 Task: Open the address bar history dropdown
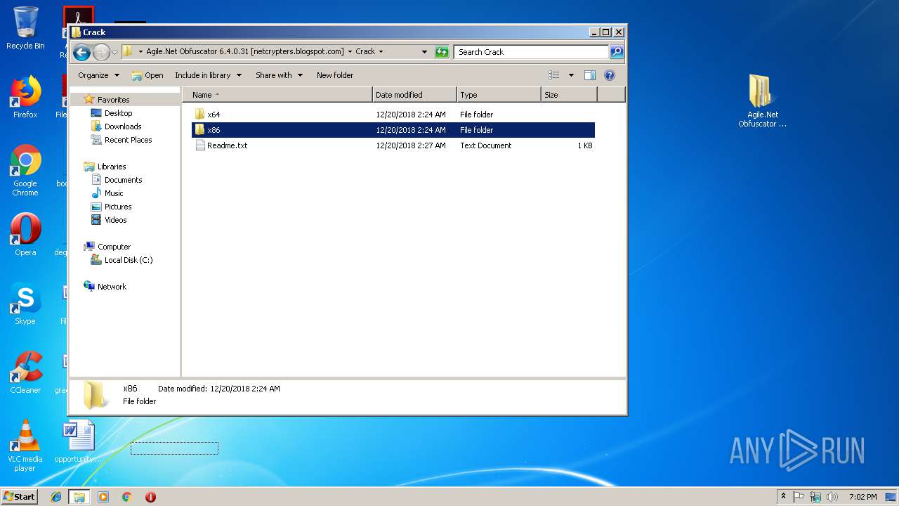(x=424, y=52)
